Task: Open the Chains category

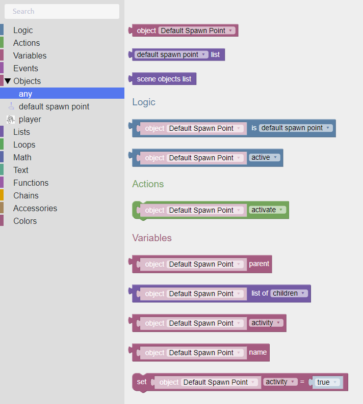Action: 25,195
